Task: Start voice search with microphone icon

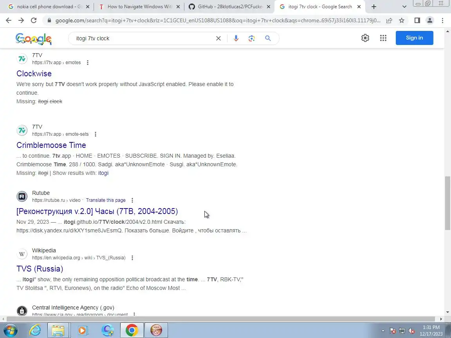Action: [x=236, y=38]
